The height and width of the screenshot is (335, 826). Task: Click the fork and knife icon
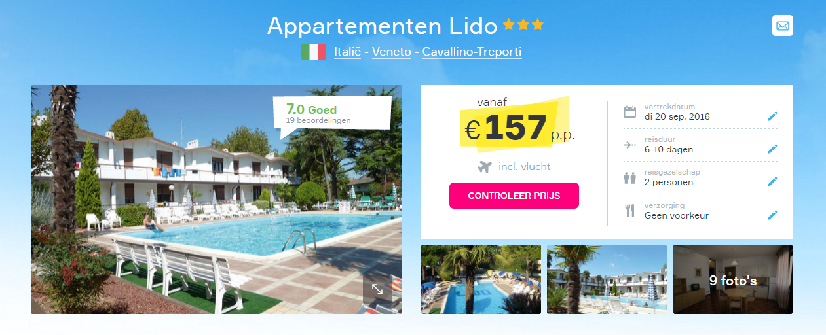[629, 211]
